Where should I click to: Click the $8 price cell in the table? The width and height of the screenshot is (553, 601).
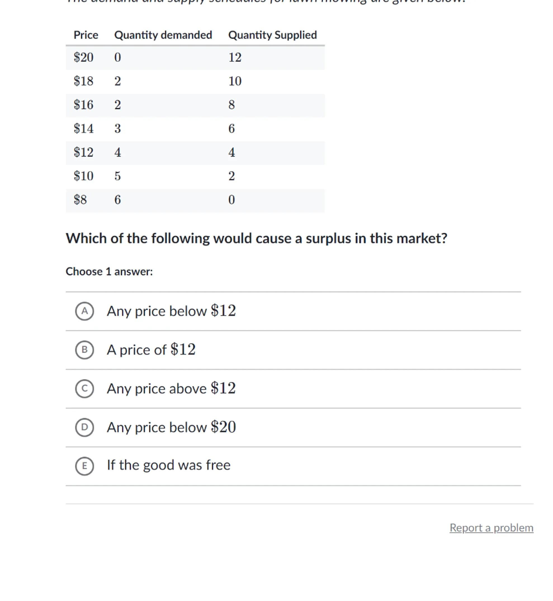point(80,200)
